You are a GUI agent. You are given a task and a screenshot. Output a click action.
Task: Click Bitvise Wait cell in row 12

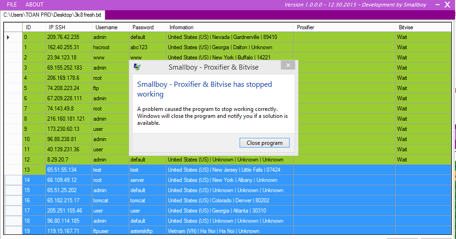(424, 160)
